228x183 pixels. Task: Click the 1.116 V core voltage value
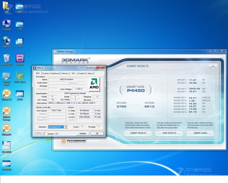click(79, 89)
